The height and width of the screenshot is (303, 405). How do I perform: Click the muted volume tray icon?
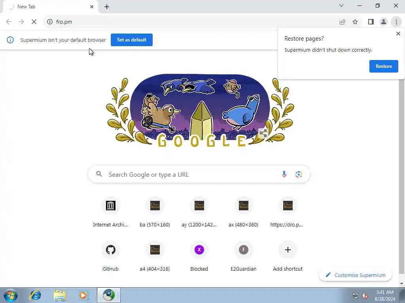coord(365,296)
